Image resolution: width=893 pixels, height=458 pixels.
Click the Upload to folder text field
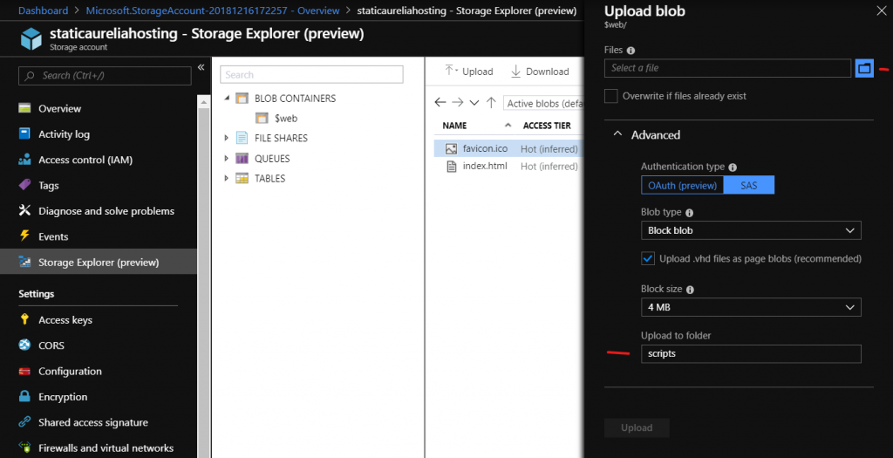[x=750, y=353]
